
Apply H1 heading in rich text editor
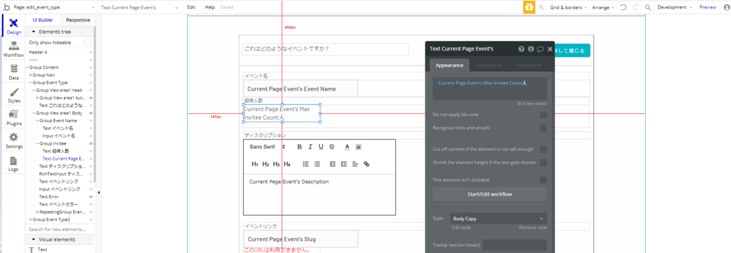pos(255,164)
